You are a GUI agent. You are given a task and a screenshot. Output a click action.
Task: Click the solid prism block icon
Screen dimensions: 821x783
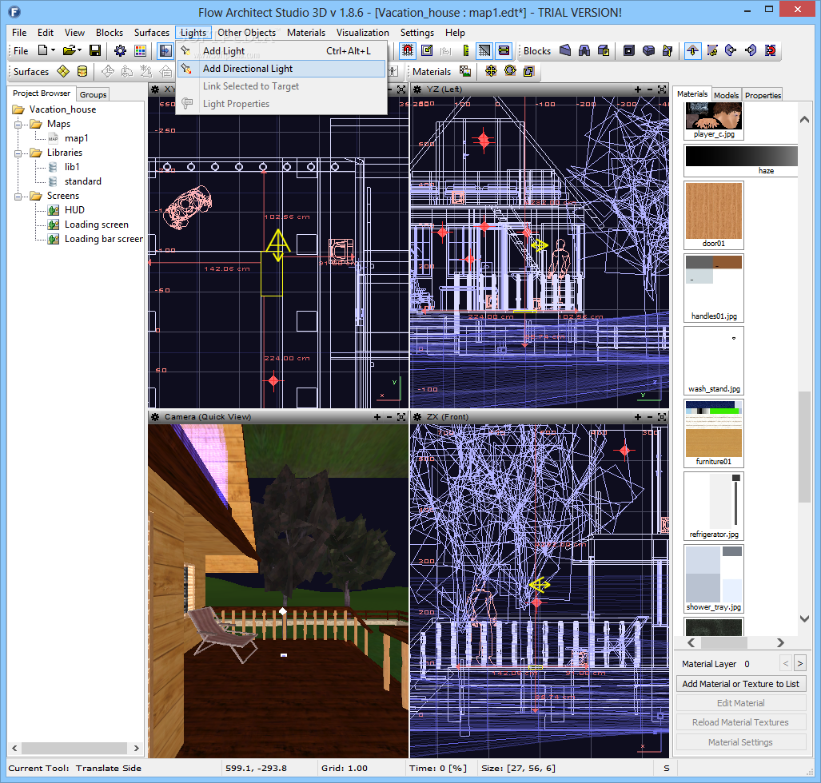[x=648, y=51]
